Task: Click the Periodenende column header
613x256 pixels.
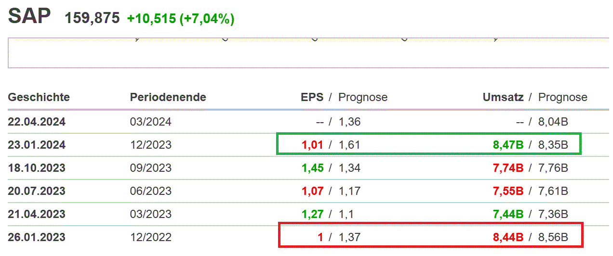Action: tap(168, 97)
